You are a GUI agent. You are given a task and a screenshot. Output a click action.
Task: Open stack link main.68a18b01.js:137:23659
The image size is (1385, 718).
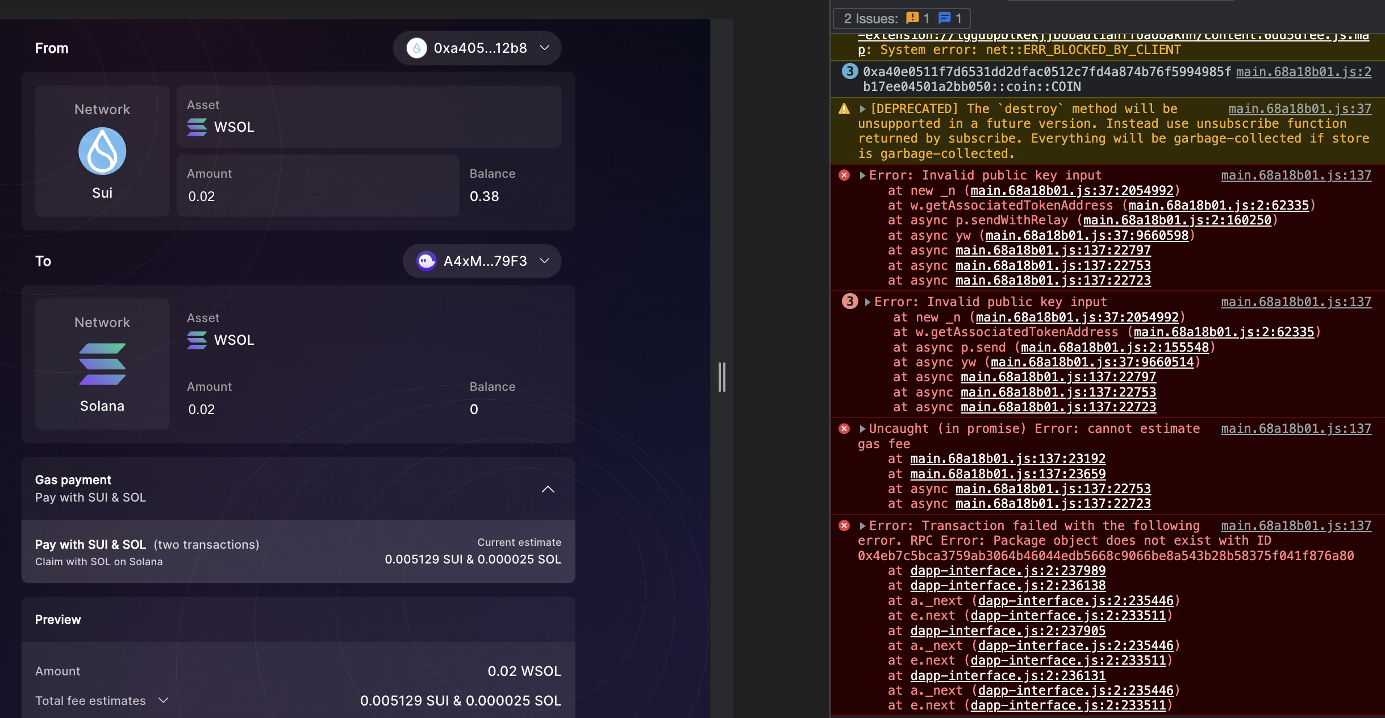[x=1008, y=474]
